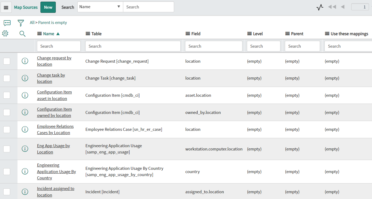372x199 pixels.
Task: Open the personalize list gear icon
Action: [x=5, y=33]
